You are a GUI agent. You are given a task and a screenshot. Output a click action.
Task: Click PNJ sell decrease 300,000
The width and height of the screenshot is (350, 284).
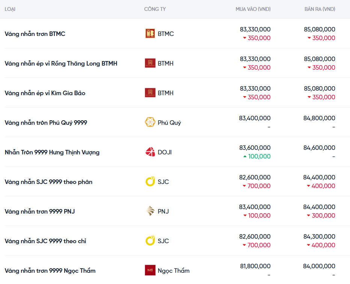(x=321, y=215)
